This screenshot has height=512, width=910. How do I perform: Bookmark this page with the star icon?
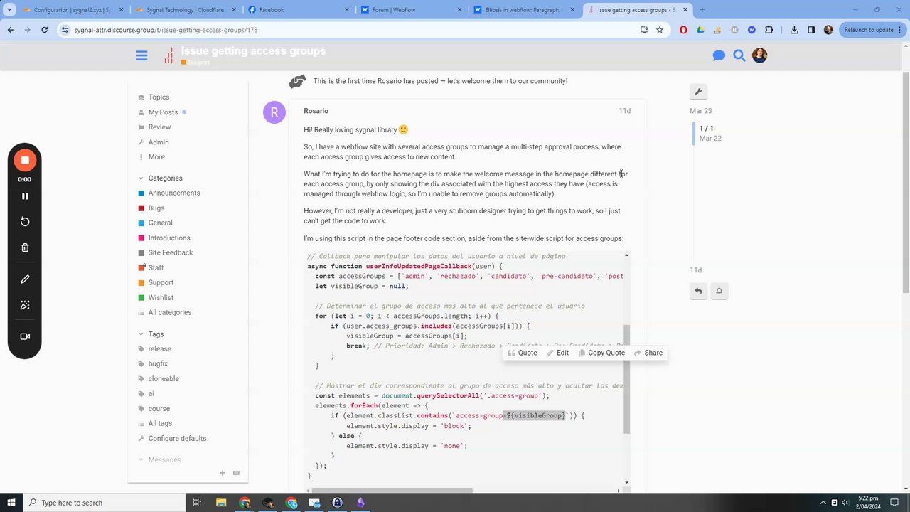pyautogui.click(x=660, y=30)
